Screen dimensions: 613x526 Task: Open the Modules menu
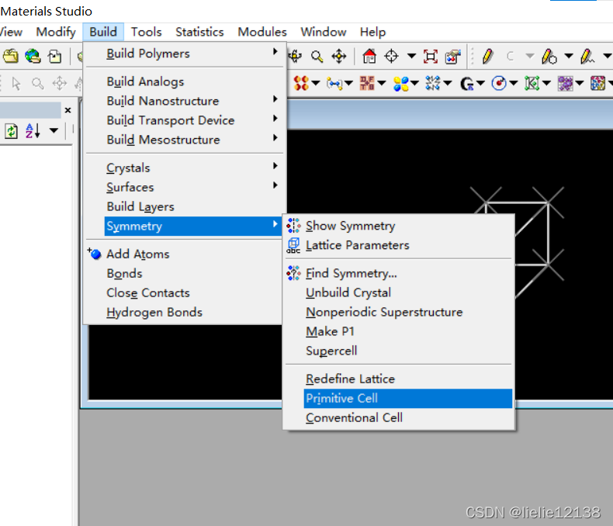pos(262,32)
